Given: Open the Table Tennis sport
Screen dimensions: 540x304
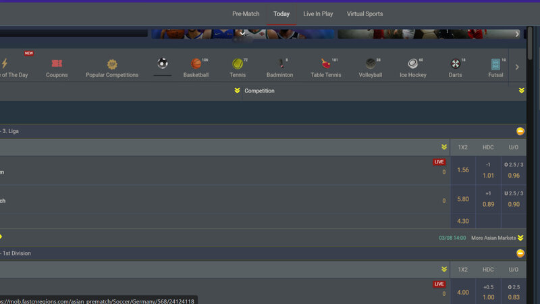Looking at the screenshot, I should (325, 64).
